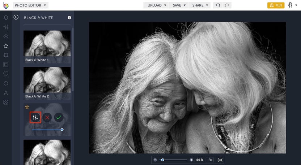Select the Black & White 1 thumbnail
Screen dimensions: 301x165
tap(47, 47)
